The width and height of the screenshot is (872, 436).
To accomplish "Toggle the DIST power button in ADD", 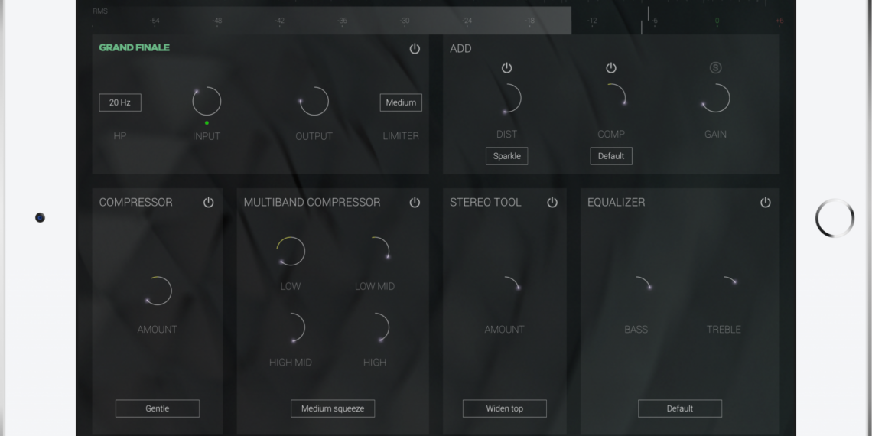I will pos(506,68).
